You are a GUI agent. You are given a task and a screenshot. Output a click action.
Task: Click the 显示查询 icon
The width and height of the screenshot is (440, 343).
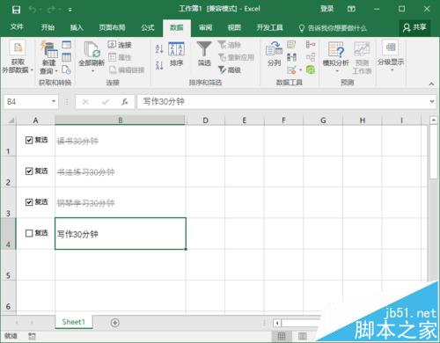(67, 45)
